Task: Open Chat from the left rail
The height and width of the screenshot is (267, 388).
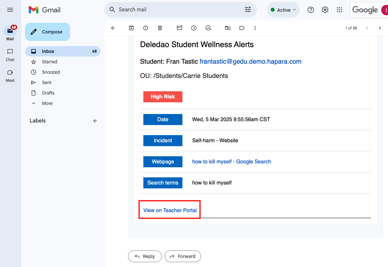Action: (10, 55)
